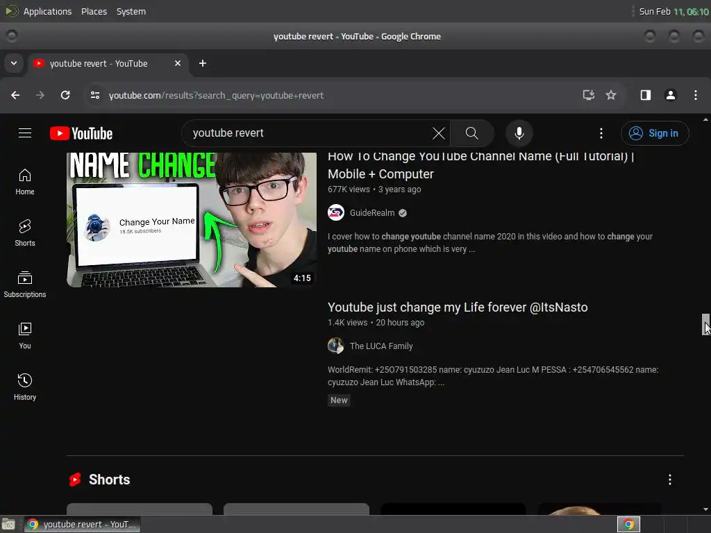This screenshot has height=533, width=711.
Task: Click the clock showing Sun Feb 11
Action: pyautogui.click(x=674, y=11)
